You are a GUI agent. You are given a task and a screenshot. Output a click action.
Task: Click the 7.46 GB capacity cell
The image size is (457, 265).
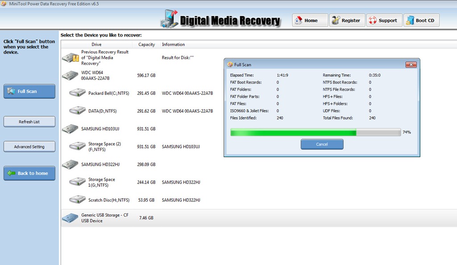[x=146, y=218]
